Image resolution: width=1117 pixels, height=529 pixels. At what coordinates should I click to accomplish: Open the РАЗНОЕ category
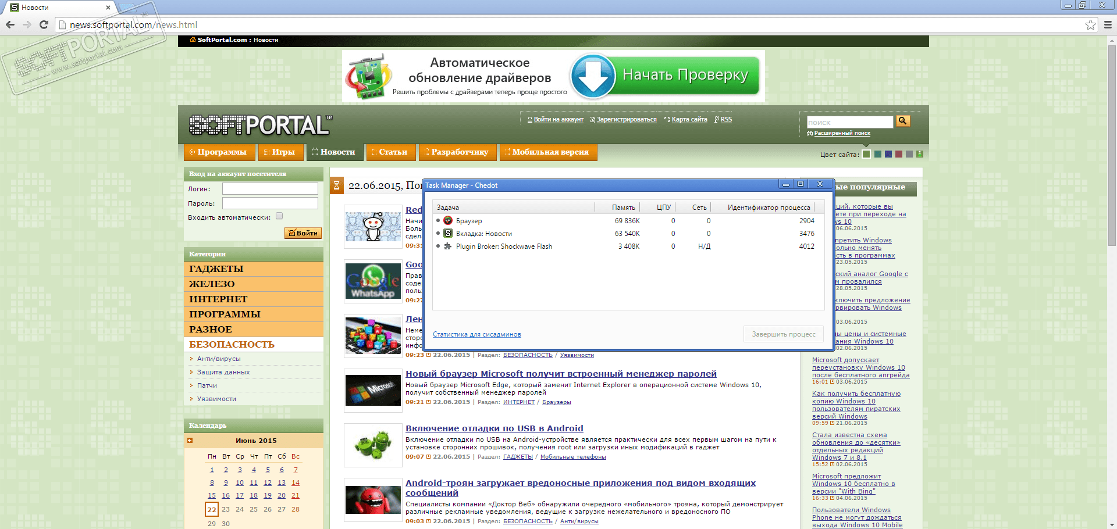click(254, 330)
